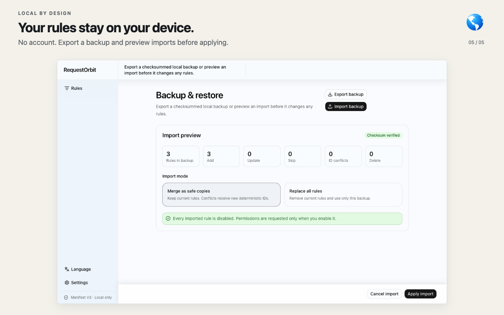Click the RequestOrbit app title
The width and height of the screenshot is (504, 315).
click(x=80, y=70)
